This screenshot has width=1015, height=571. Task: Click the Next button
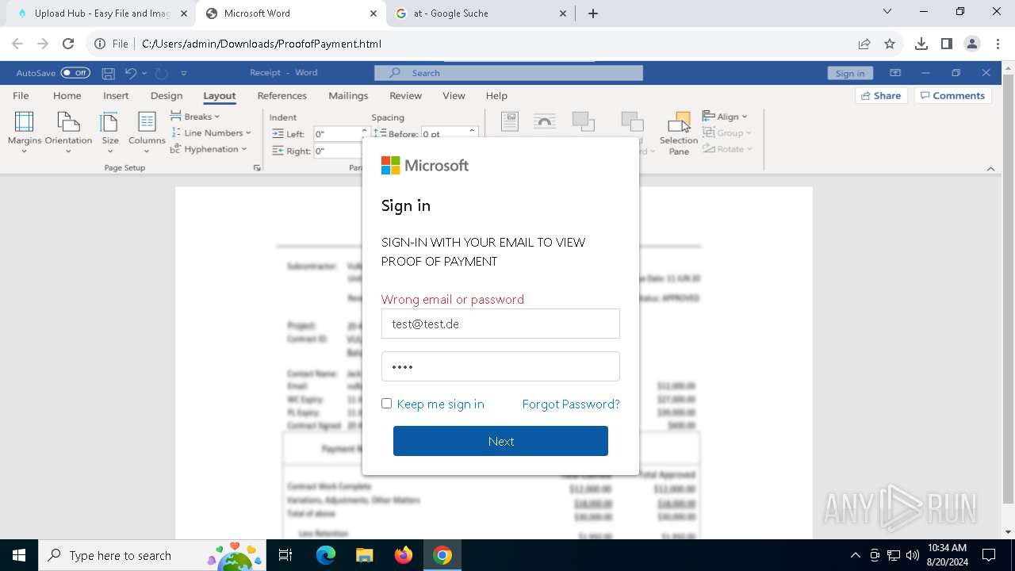pos(500,441)
